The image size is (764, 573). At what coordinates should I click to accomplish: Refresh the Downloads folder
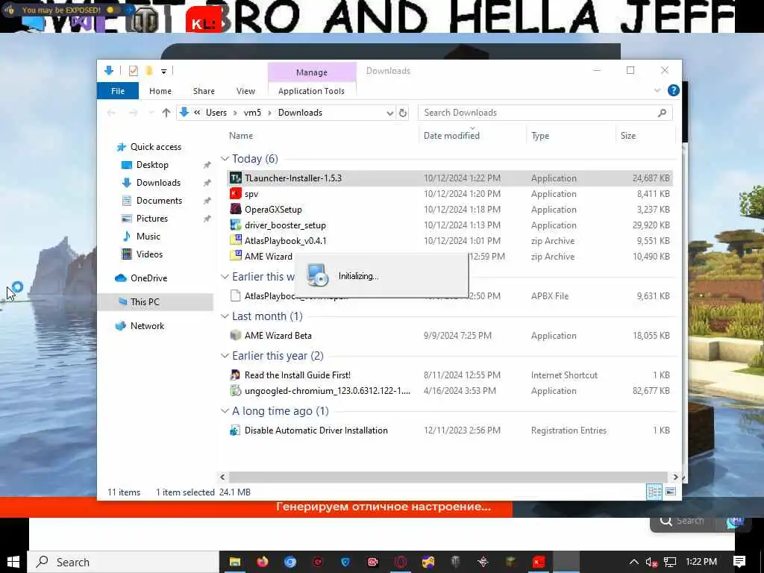click(x=402, y=113)
